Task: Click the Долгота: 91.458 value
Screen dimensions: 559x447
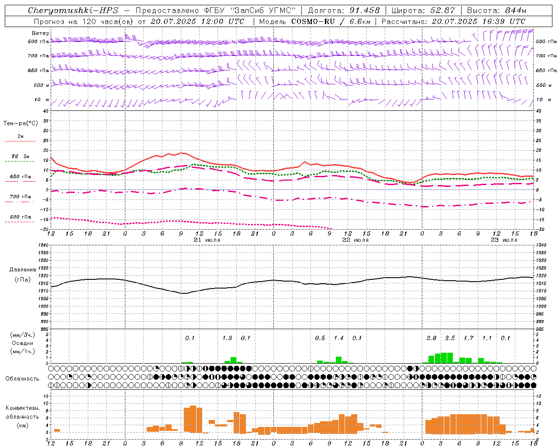Action: pos(344,10)
